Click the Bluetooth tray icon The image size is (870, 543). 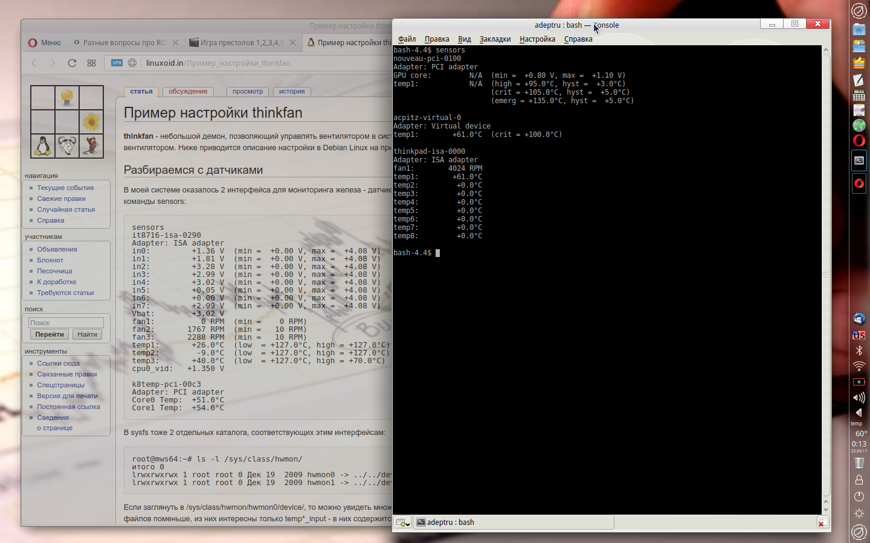click(859, 351)
